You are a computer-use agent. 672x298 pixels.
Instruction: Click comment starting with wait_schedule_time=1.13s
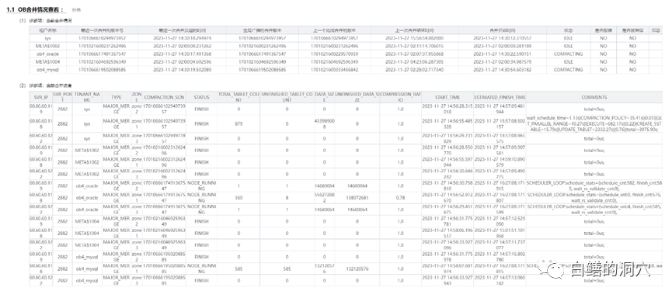[594, 123]
